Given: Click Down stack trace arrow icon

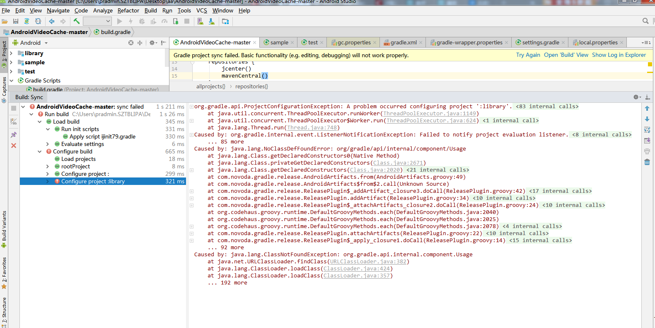Looking at the screenshot, I should click(647, 119).
